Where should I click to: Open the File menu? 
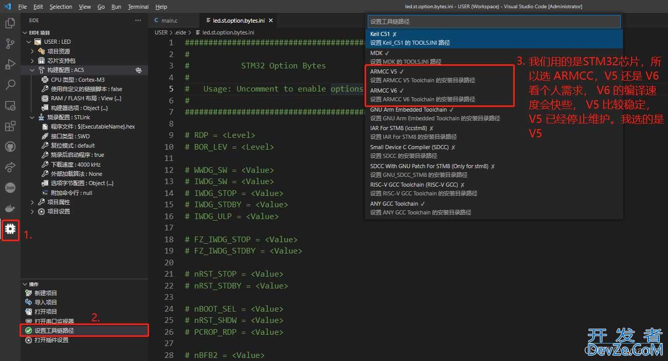22,7
